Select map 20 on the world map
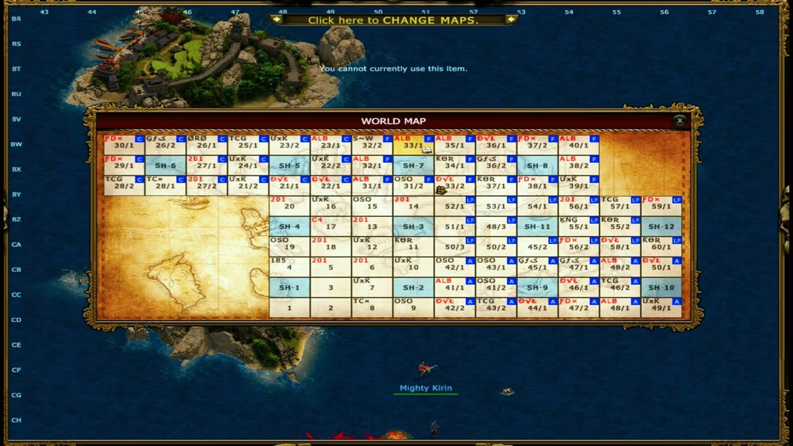 [x=289, y=206]
